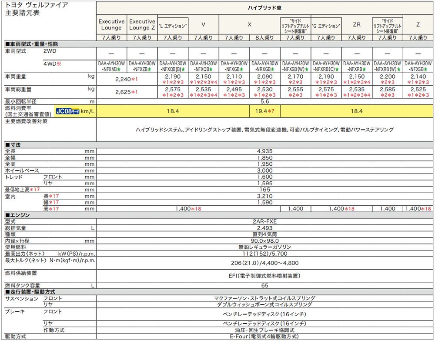Click the JC08モード badge

tap(68, 111)
